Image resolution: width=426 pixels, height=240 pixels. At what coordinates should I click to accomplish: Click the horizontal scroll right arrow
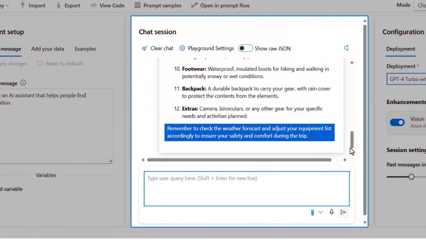pos(345,160)
